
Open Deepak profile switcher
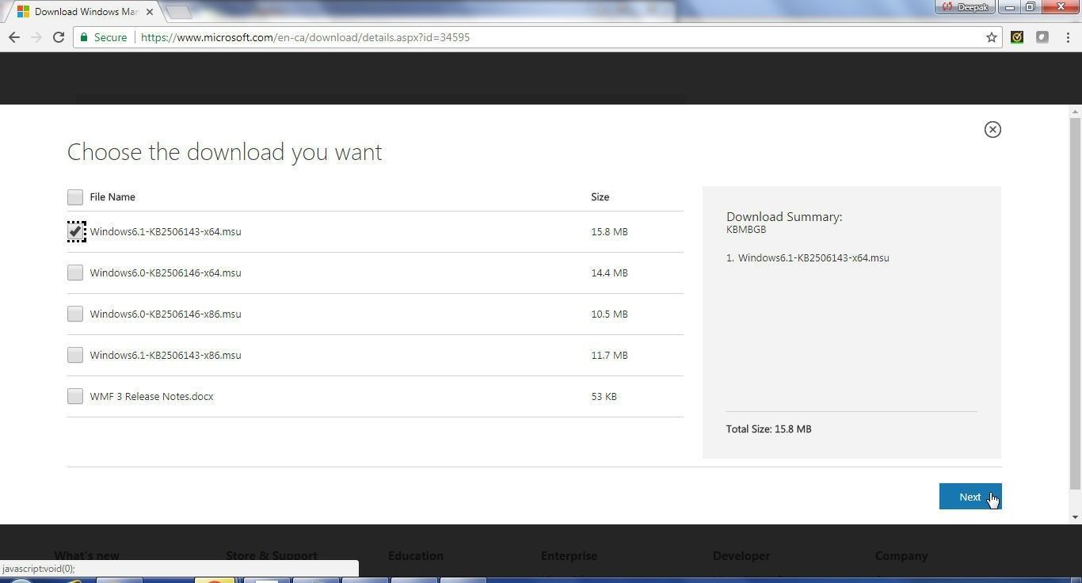[965, 7]
